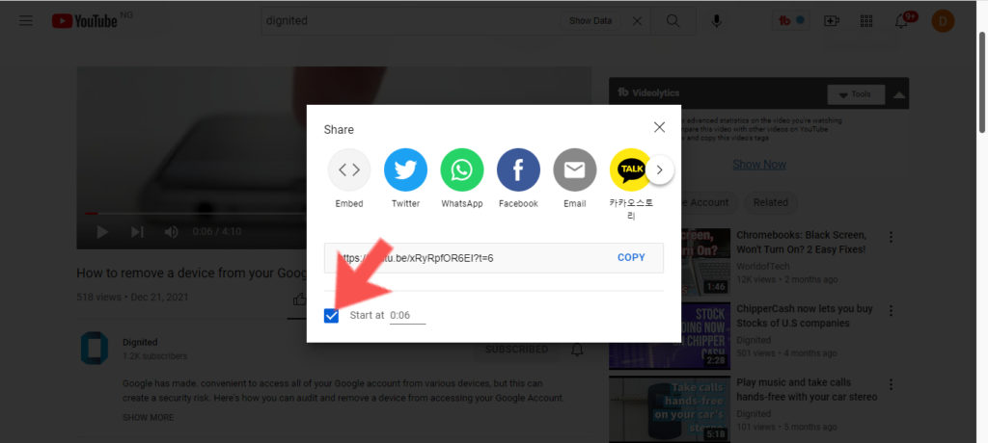Open Chromebooks Black Screen video title
988x443 pixels.
(802, 243)
